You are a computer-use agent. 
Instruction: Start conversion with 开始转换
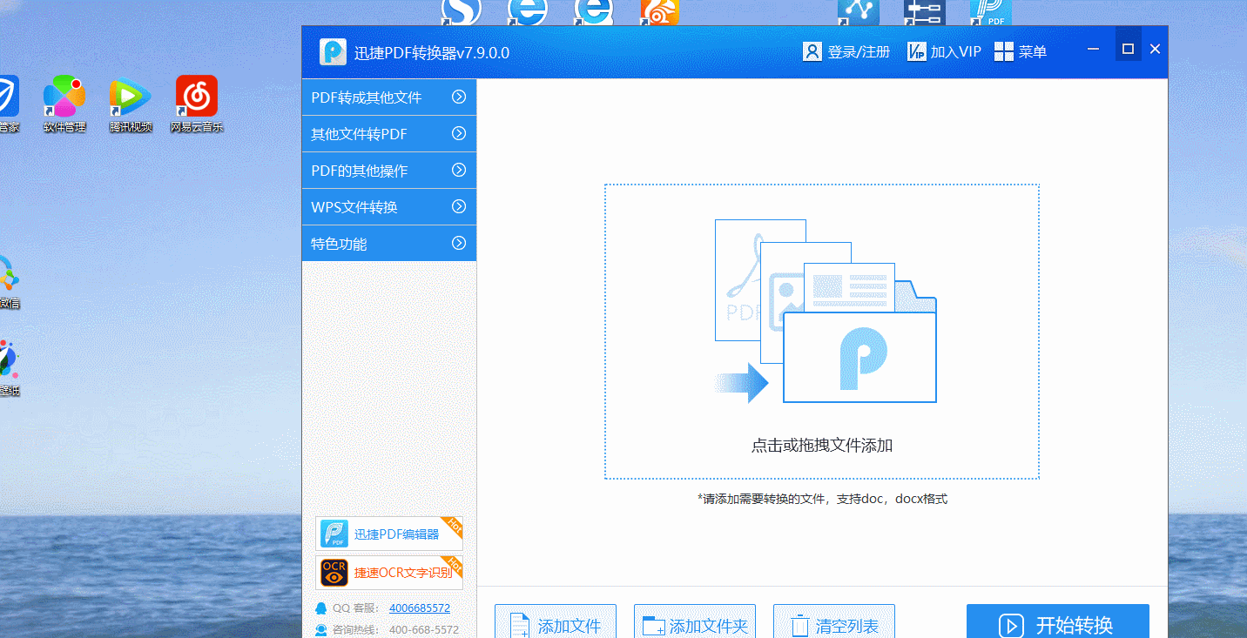pyautogui.click(x=1058, y=623)
